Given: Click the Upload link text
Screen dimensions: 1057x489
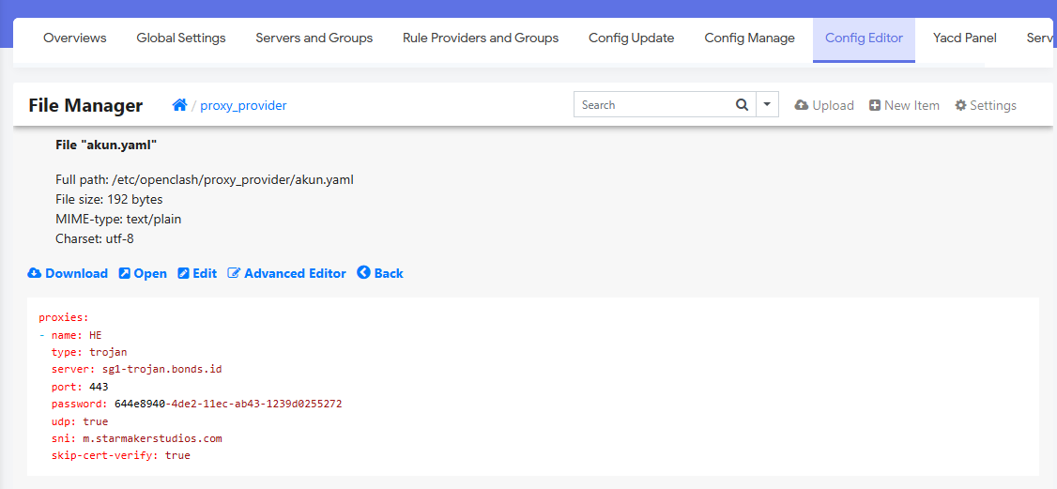Looking at the screenshot, I should pyautogui.click(x=834, y=106).
